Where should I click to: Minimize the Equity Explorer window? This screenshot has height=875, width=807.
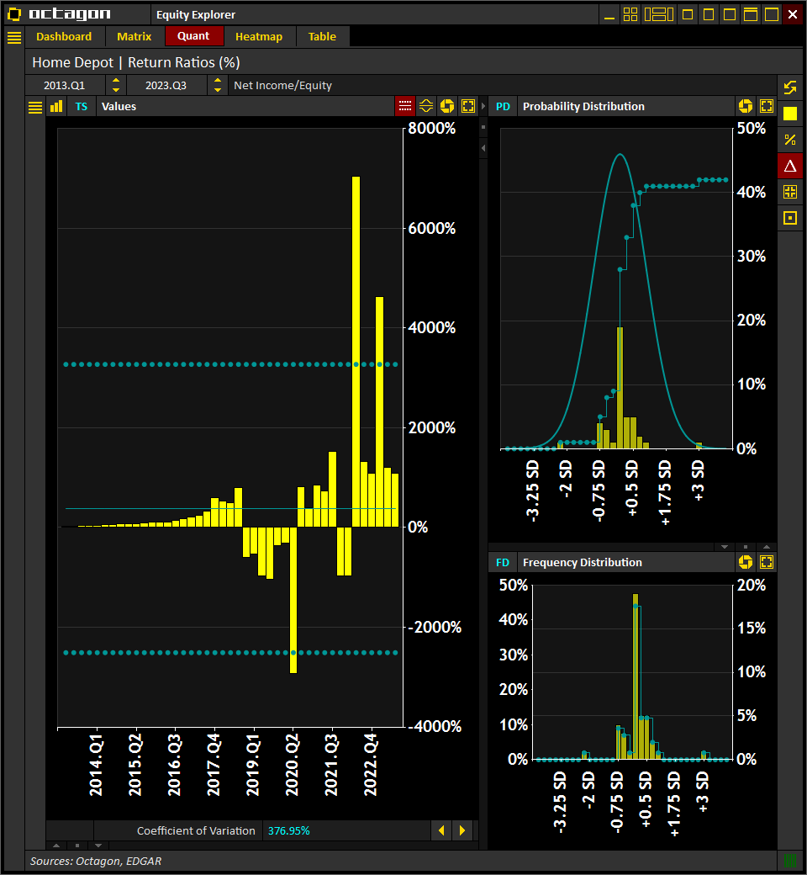point(609,14)
